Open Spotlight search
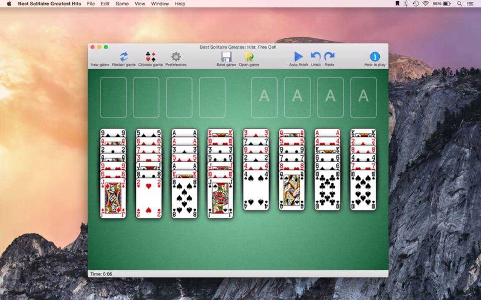Viewport: 481px width, 300px height. point(459,4)
